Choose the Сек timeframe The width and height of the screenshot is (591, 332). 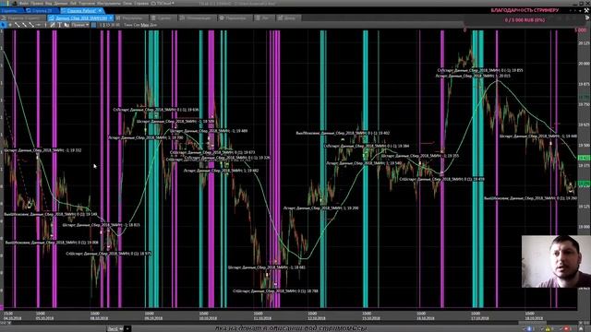(x=137, y=25)
